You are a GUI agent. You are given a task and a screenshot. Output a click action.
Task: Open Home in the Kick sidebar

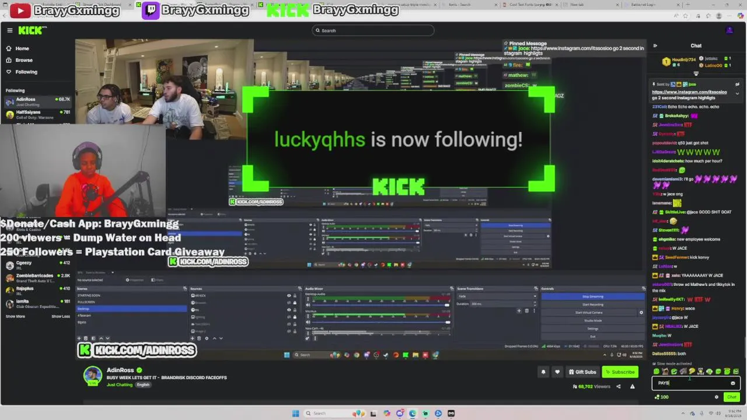(22, 48)
